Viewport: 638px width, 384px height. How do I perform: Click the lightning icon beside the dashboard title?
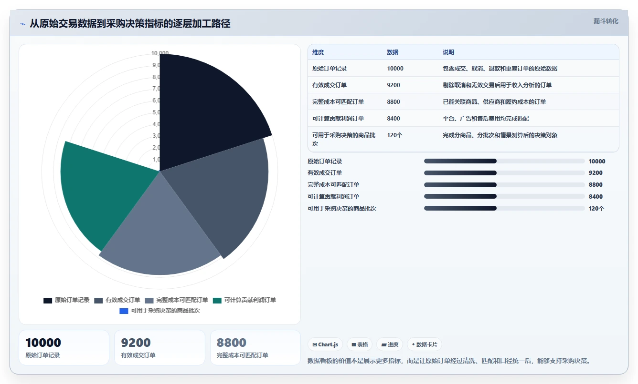click(22, 24)
